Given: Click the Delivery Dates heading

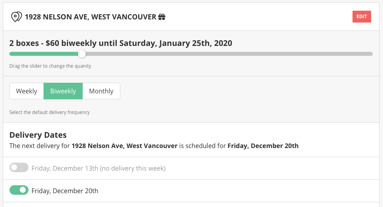Looking at the screenshot, I should 38,135.
